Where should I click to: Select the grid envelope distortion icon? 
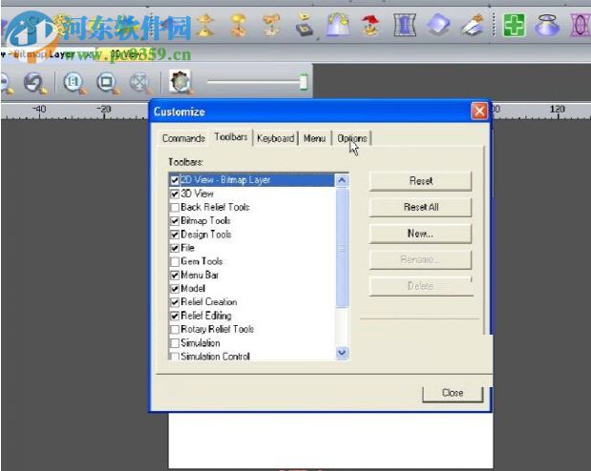pos(405,25)
